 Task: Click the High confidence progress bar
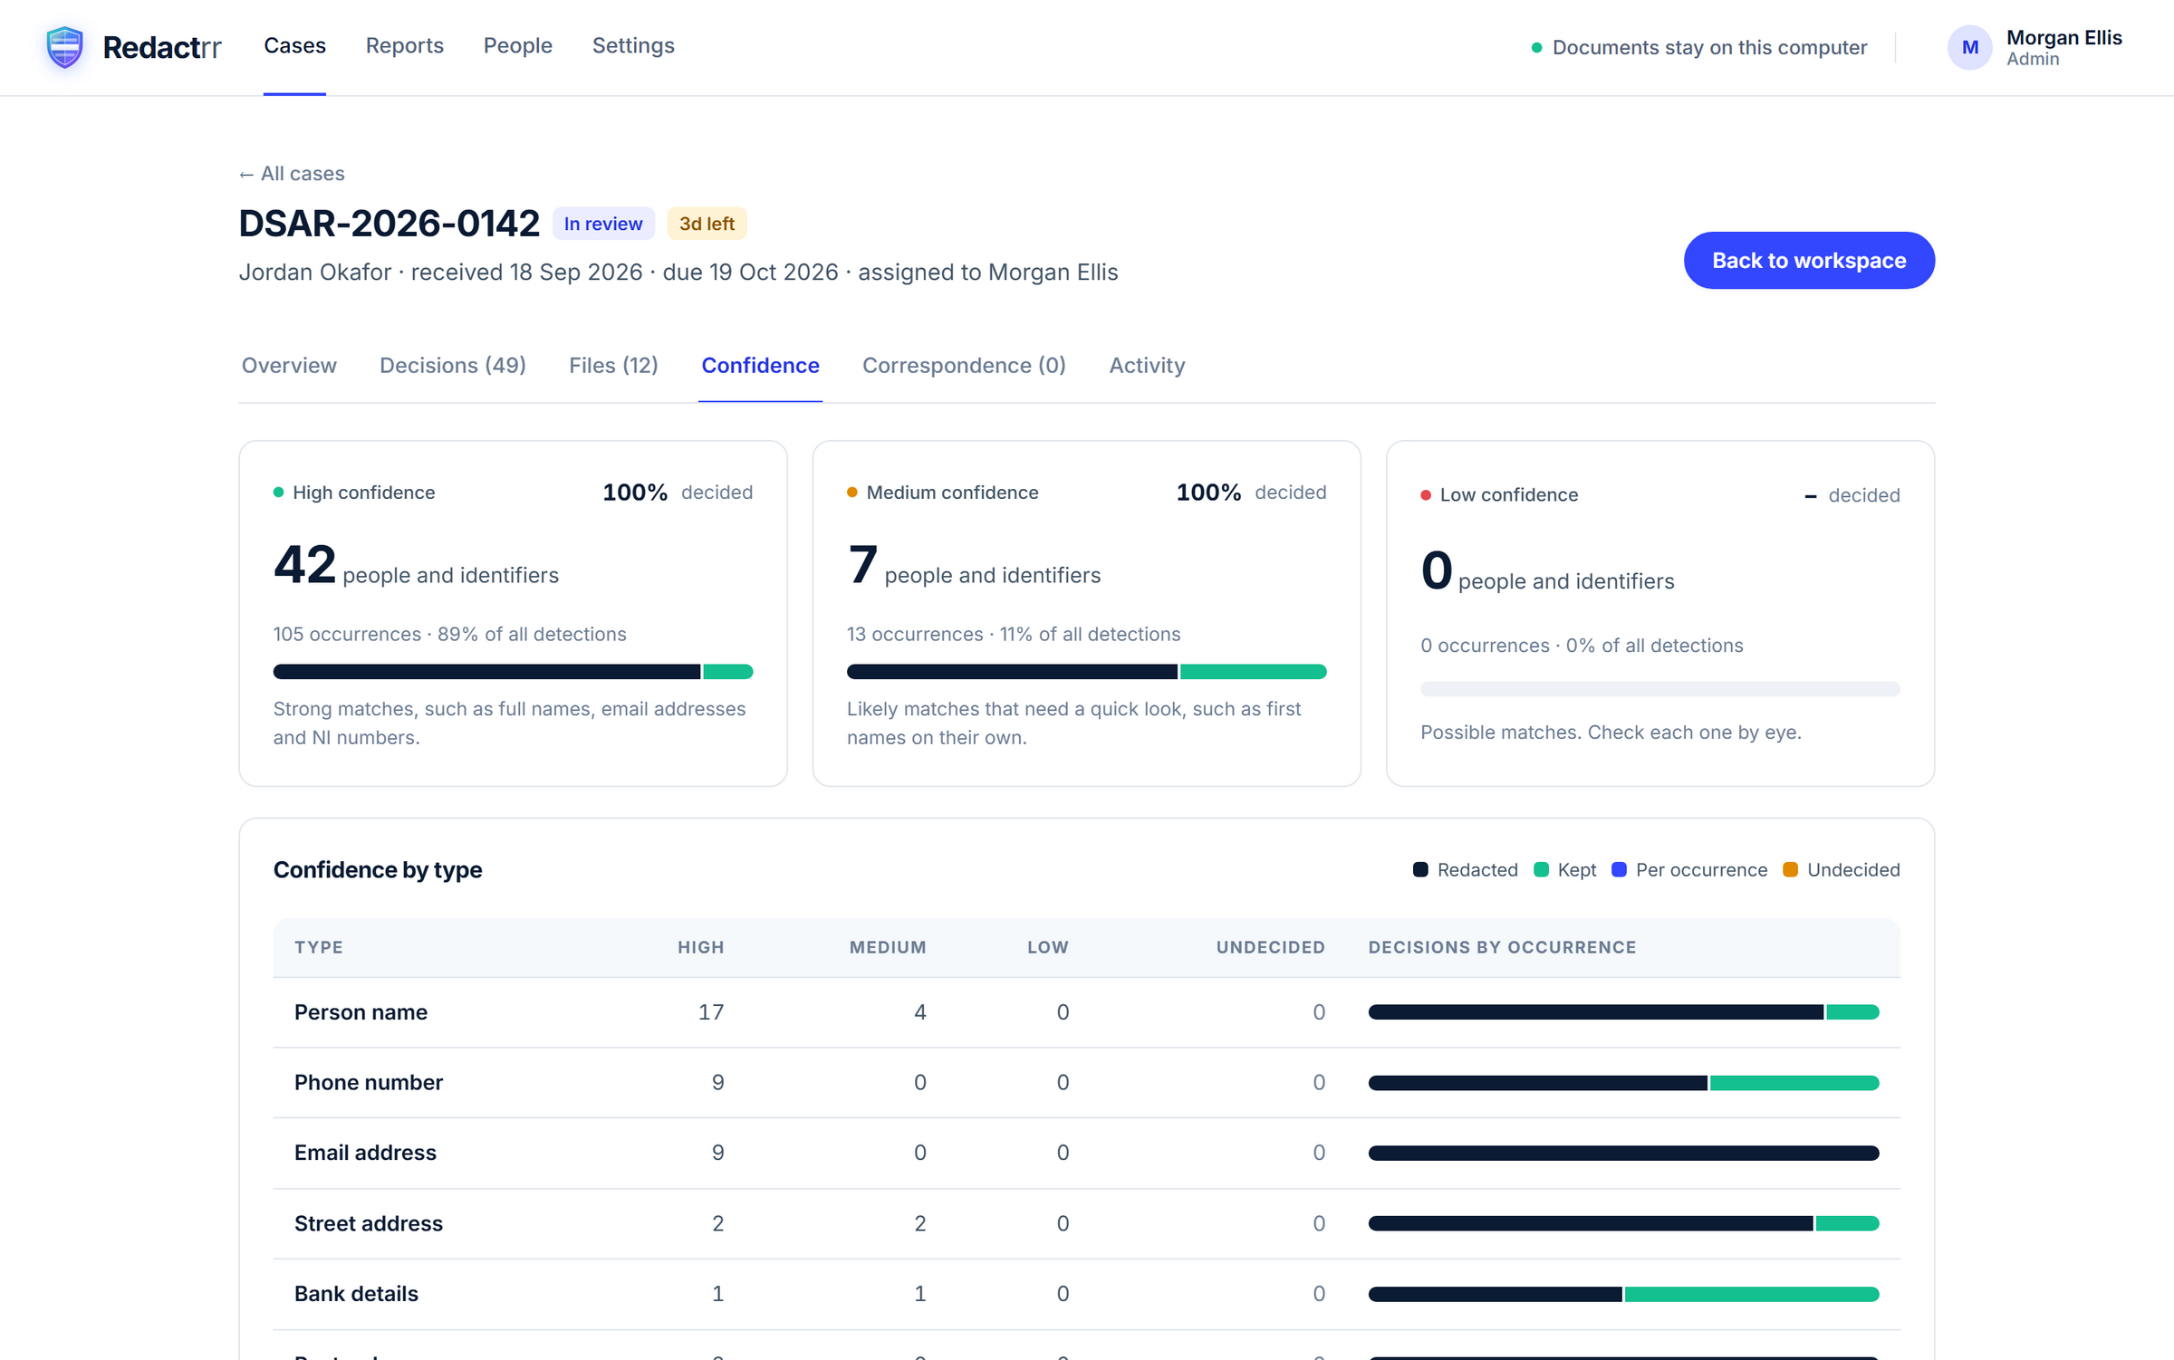pos(513,672)
